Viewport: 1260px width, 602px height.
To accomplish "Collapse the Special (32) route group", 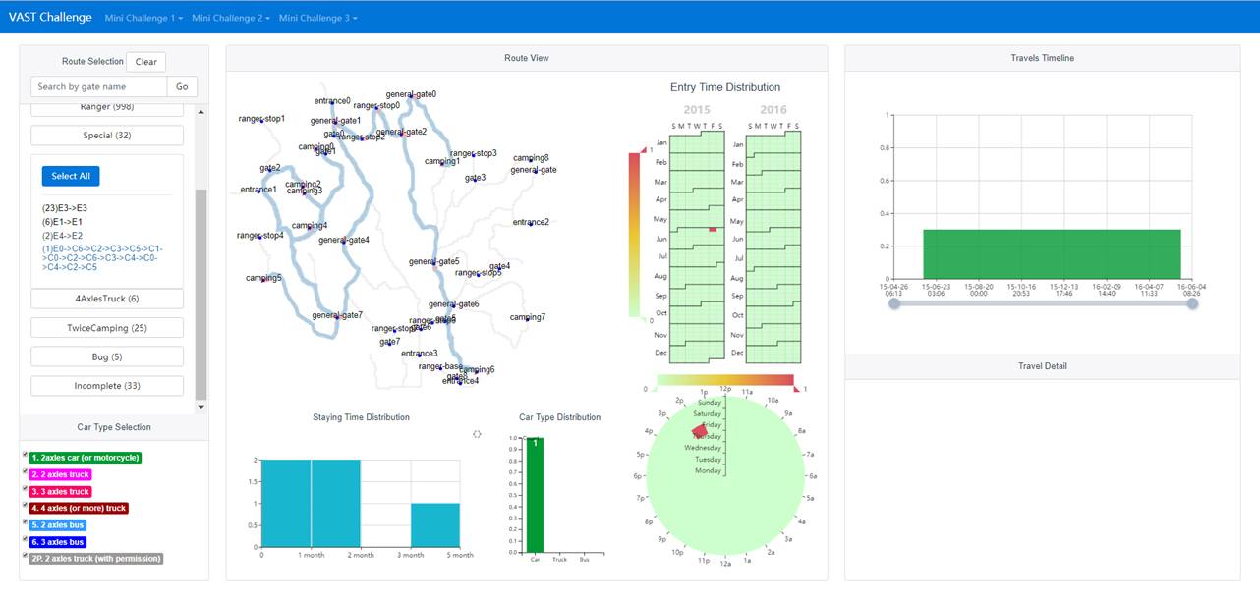I will 107,136.
